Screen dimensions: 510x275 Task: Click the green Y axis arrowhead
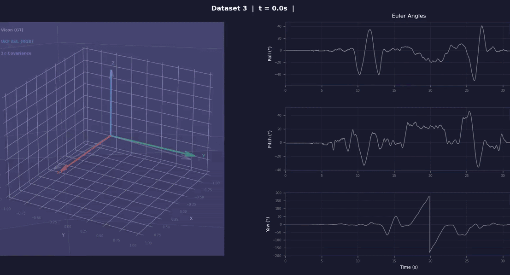[x=189, y=154]
